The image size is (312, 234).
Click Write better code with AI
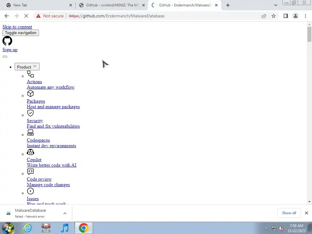tap(51, 165)
